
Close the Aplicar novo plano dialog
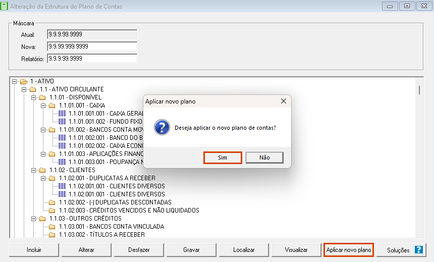click(x=284, y=101)
